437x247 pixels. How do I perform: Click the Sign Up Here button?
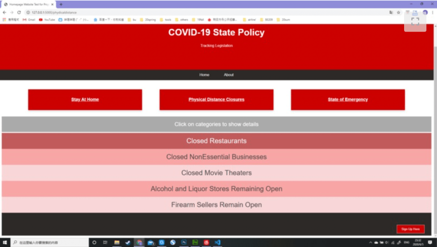pyautogui.click(x=410, y=229)
